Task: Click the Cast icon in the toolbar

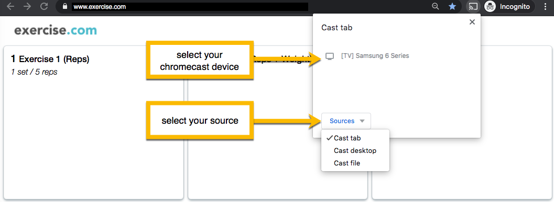Action: (x=473, y=6)
